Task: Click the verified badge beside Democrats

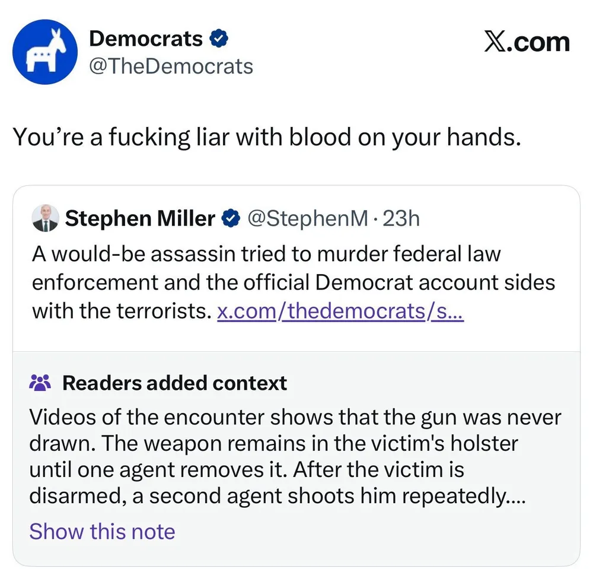Action: click(x=219, y=39)
